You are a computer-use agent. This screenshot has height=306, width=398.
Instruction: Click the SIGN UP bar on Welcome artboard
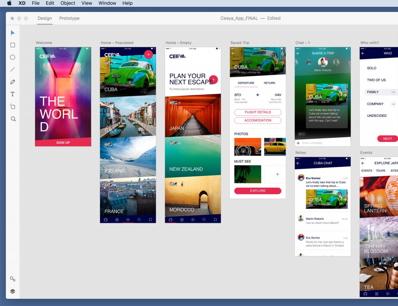click(63, 142)
